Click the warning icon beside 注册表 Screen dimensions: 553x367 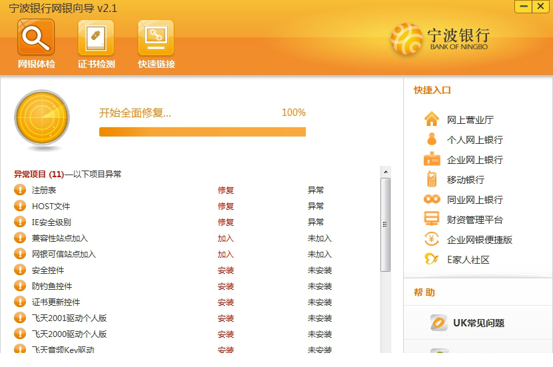20,190
